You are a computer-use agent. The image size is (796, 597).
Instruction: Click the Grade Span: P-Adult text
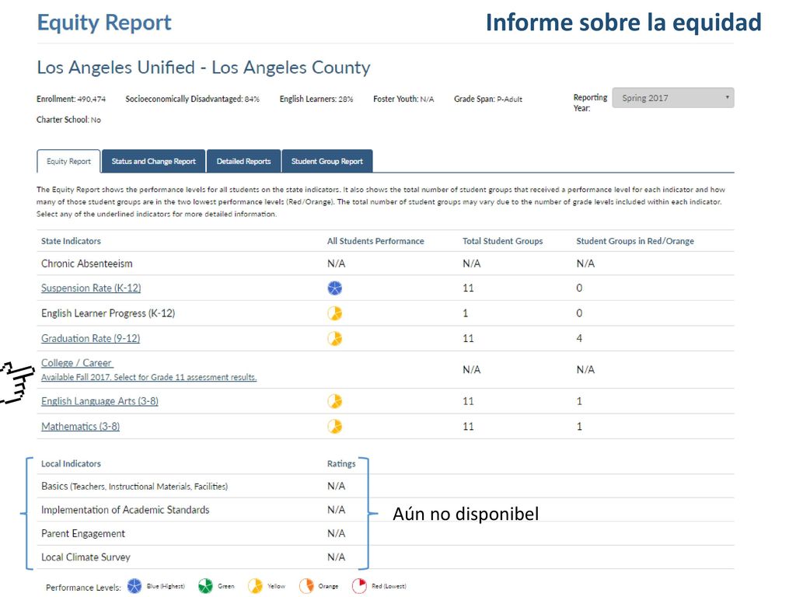click(x=488, y=99)
